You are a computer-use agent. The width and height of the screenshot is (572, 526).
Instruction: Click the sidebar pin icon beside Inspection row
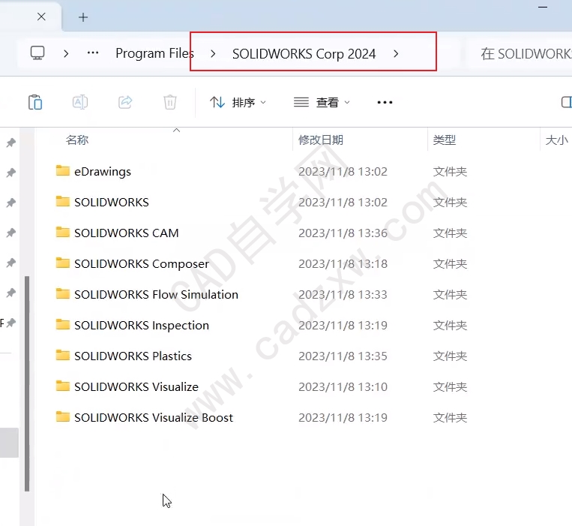click(x=11, y=323)
